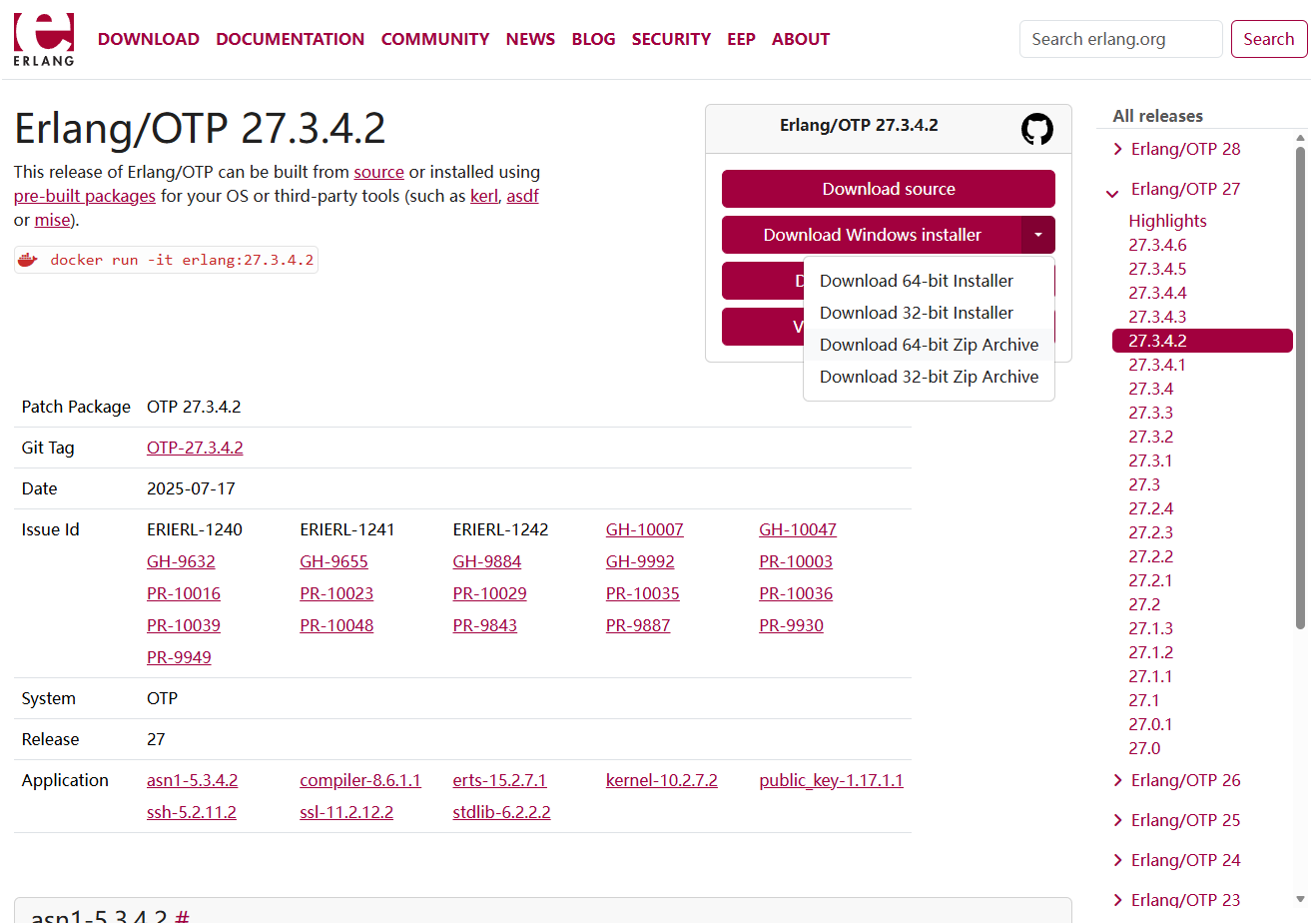Open the DOCUMENTATION nav item
The height and width of the screenshot is (923, 1311).
tap(290, 39)
